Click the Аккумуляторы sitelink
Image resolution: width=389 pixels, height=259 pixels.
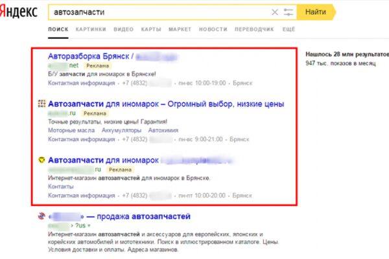coord(121,130)
